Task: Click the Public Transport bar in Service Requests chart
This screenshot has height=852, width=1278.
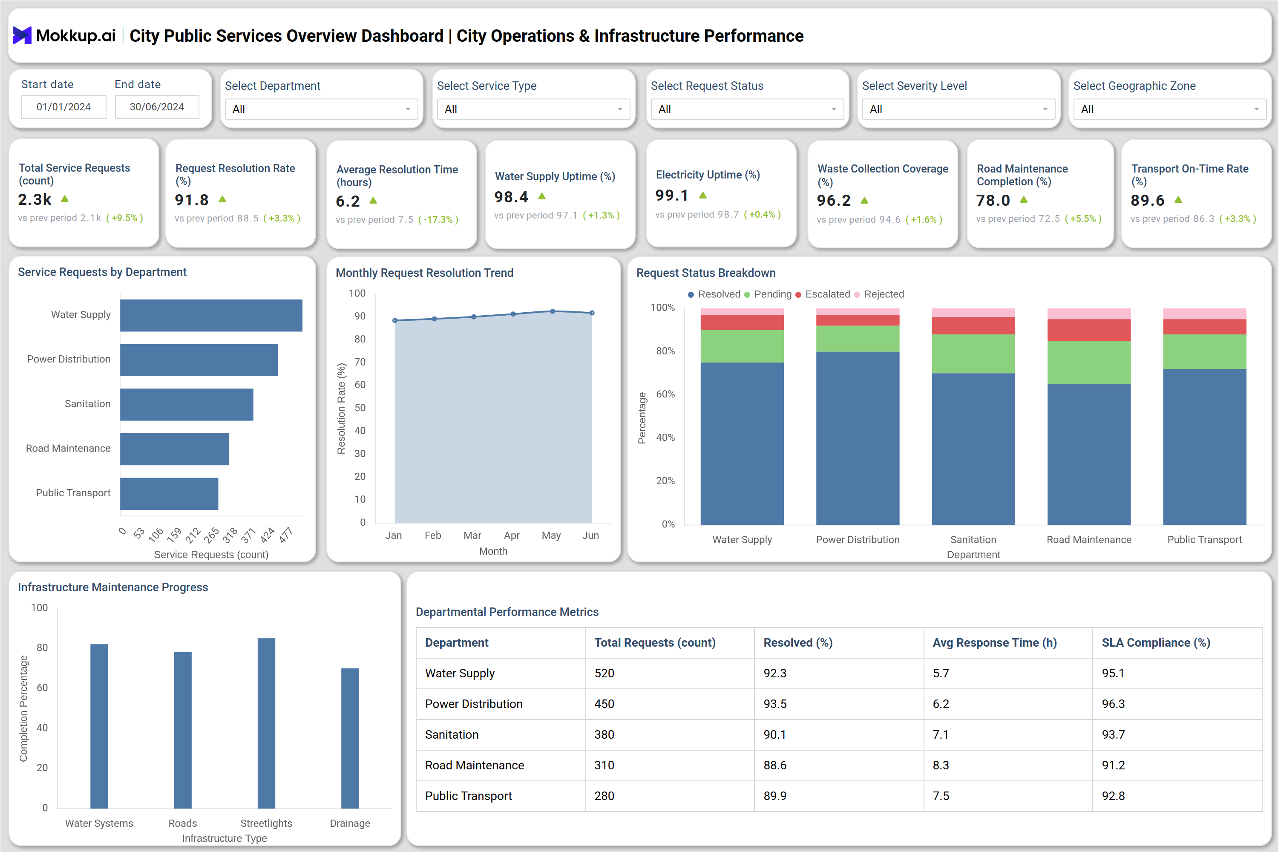Action: pyautogui.click(x=169, y=494)
